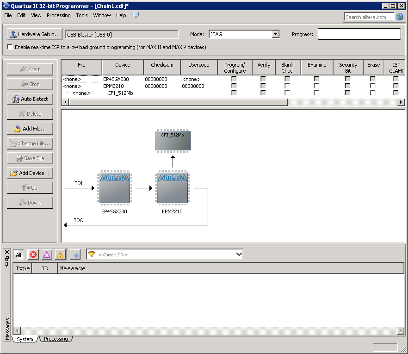Select the EP4SGX230 chip in chain diagram
This screenshot has height=354, width=408.
(x=115, y=188)
